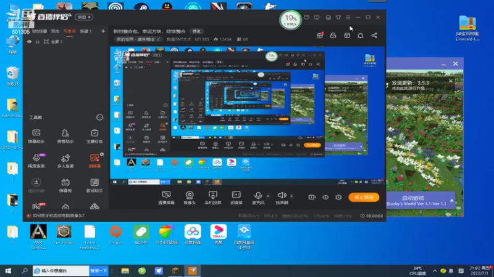Image resolution: width=494 pixels, height=277 pixels.
Task: Add 摄像头 camera source
Action: click(190, 198)
